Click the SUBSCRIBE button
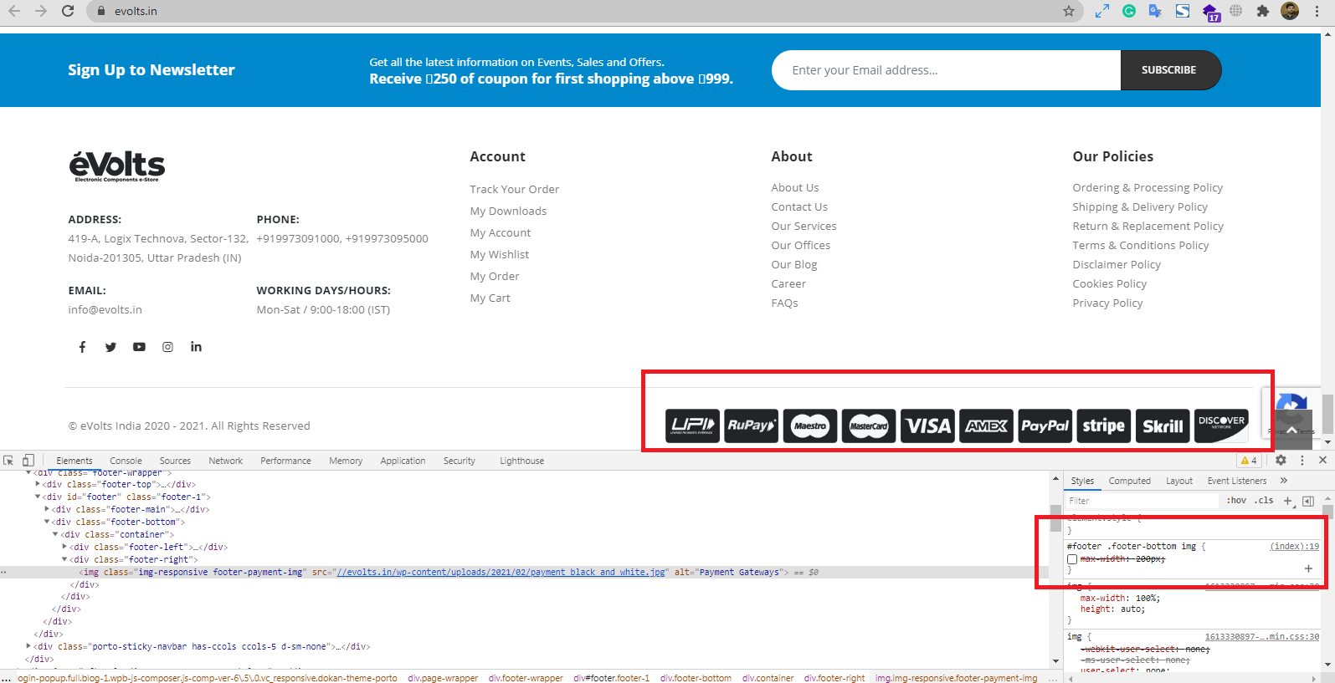 pyautogui.click(x=1169, y=70)
